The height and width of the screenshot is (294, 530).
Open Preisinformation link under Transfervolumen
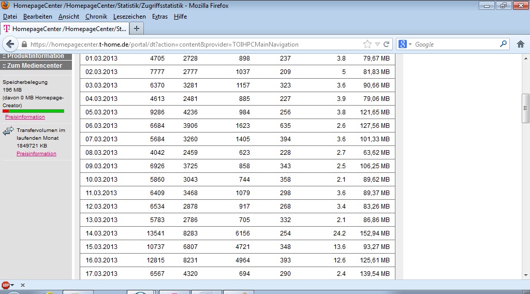tap(36, 154)
